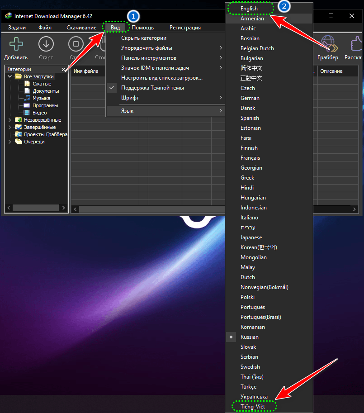
Task: Click the thumbs-up Рассказать icon
Action: [356, 43]
